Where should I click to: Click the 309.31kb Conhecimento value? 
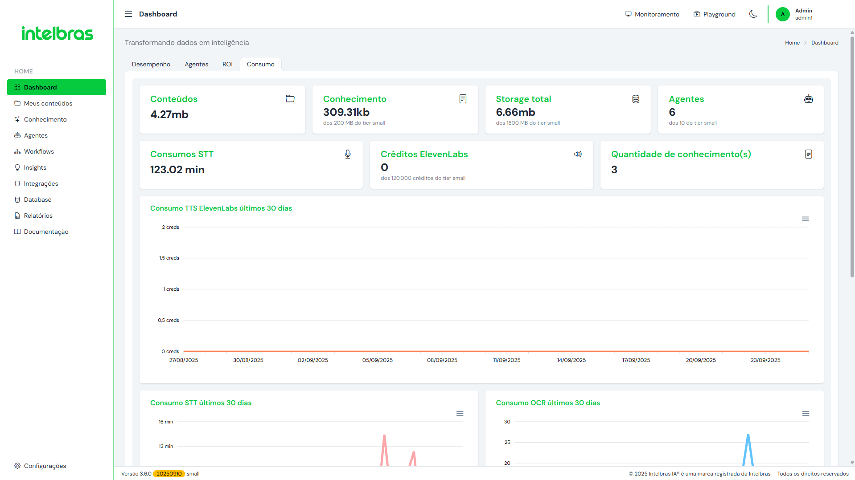(346, 112)
